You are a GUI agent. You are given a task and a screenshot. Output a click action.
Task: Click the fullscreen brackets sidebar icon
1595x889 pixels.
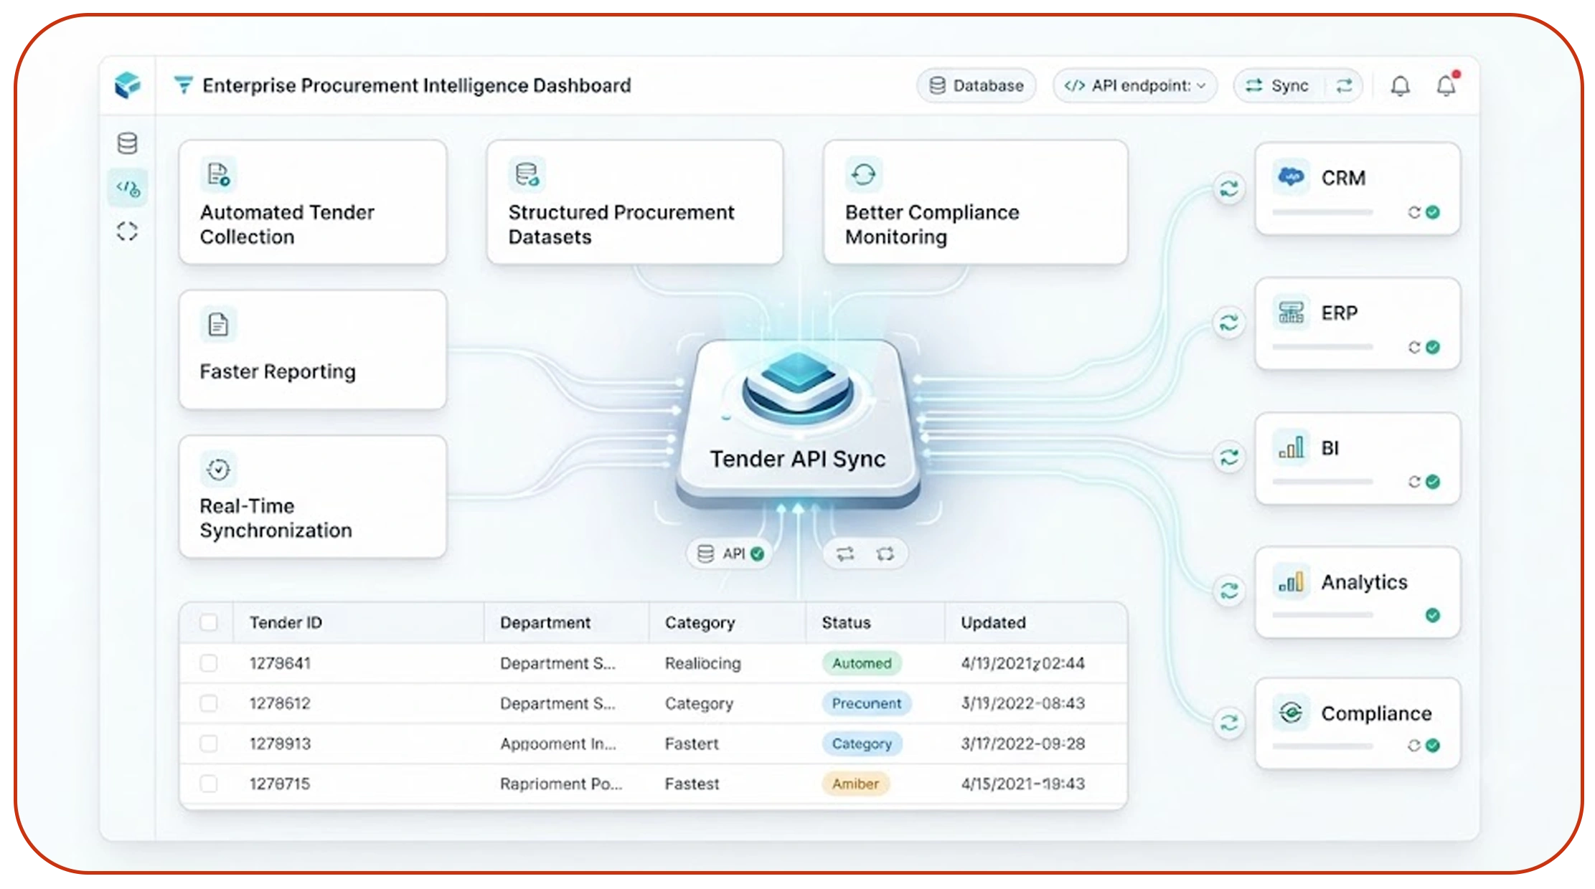(128, 232)
